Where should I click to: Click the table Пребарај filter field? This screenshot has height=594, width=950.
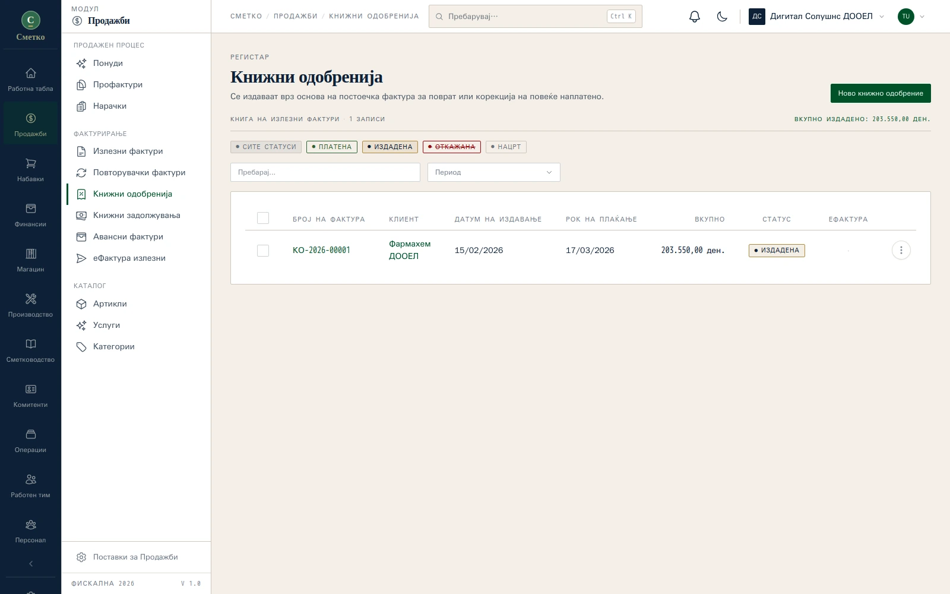pos(325,172)
